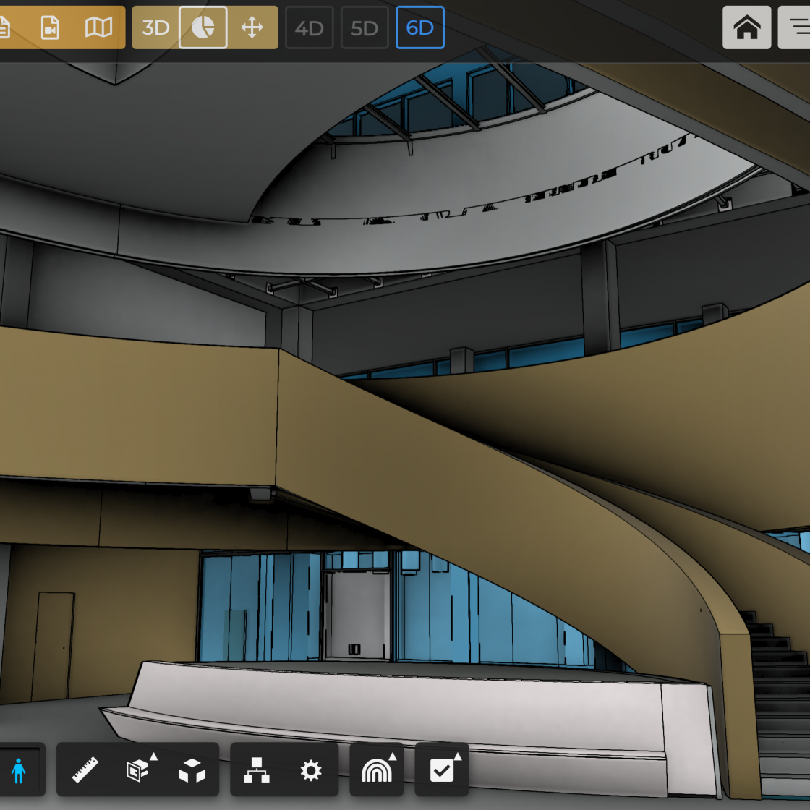This screenshot has height=810, width=810.
Task: Click the video document icon in the top bar
Action: click(x=51, y=27)
